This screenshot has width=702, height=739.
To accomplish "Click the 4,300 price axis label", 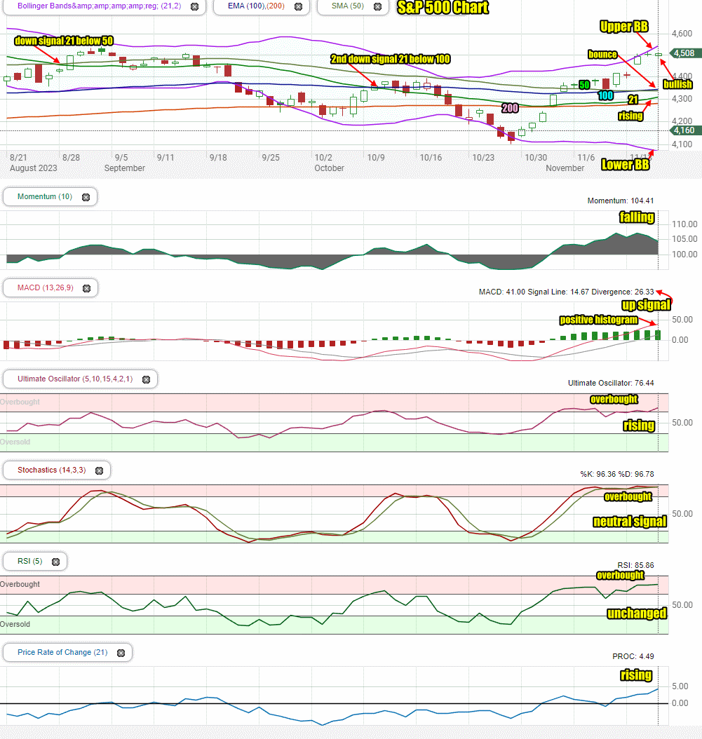I will (682, 99).
